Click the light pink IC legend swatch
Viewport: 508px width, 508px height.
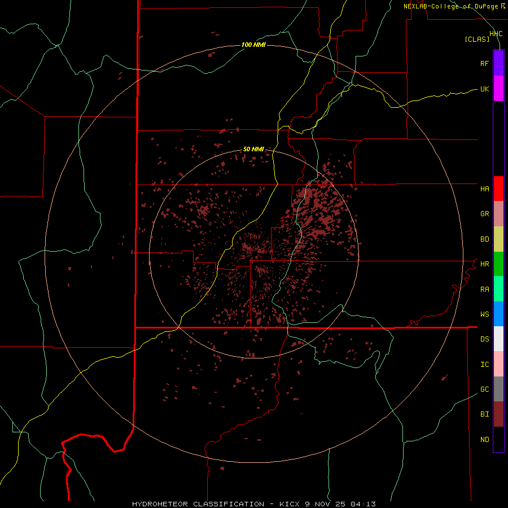pos(498,364)
